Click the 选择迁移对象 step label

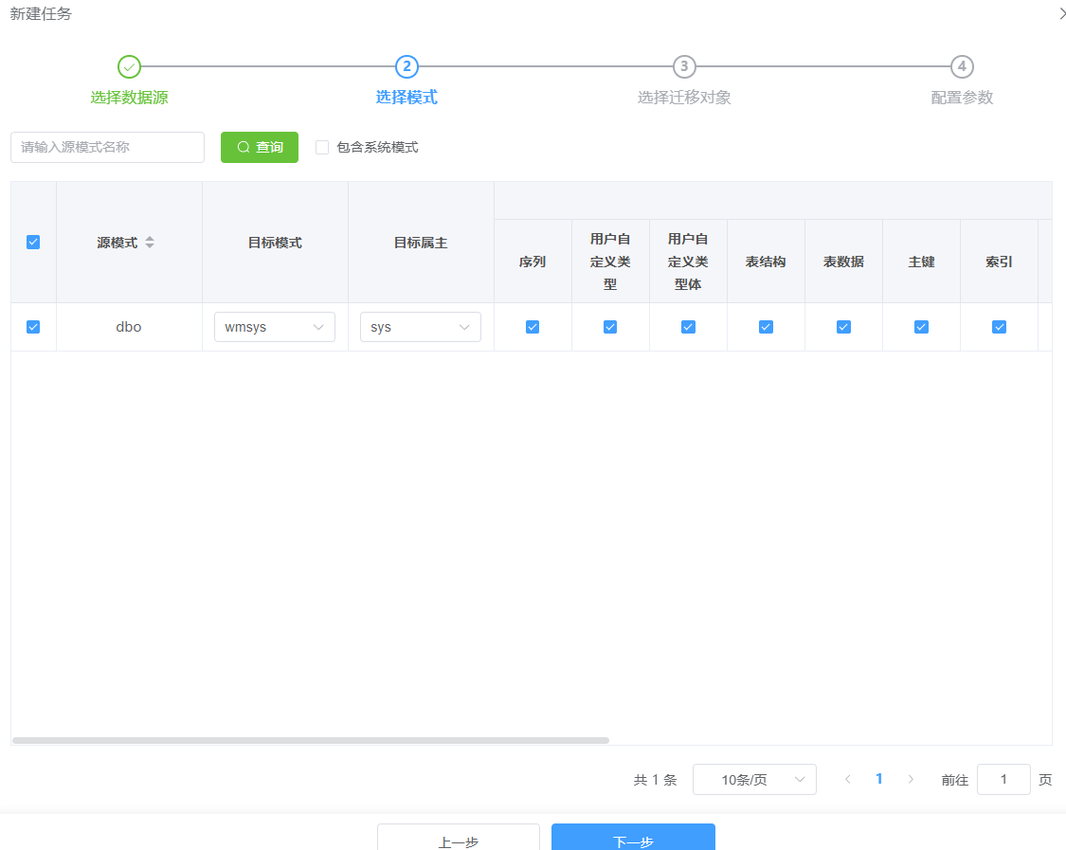[684, 98]
